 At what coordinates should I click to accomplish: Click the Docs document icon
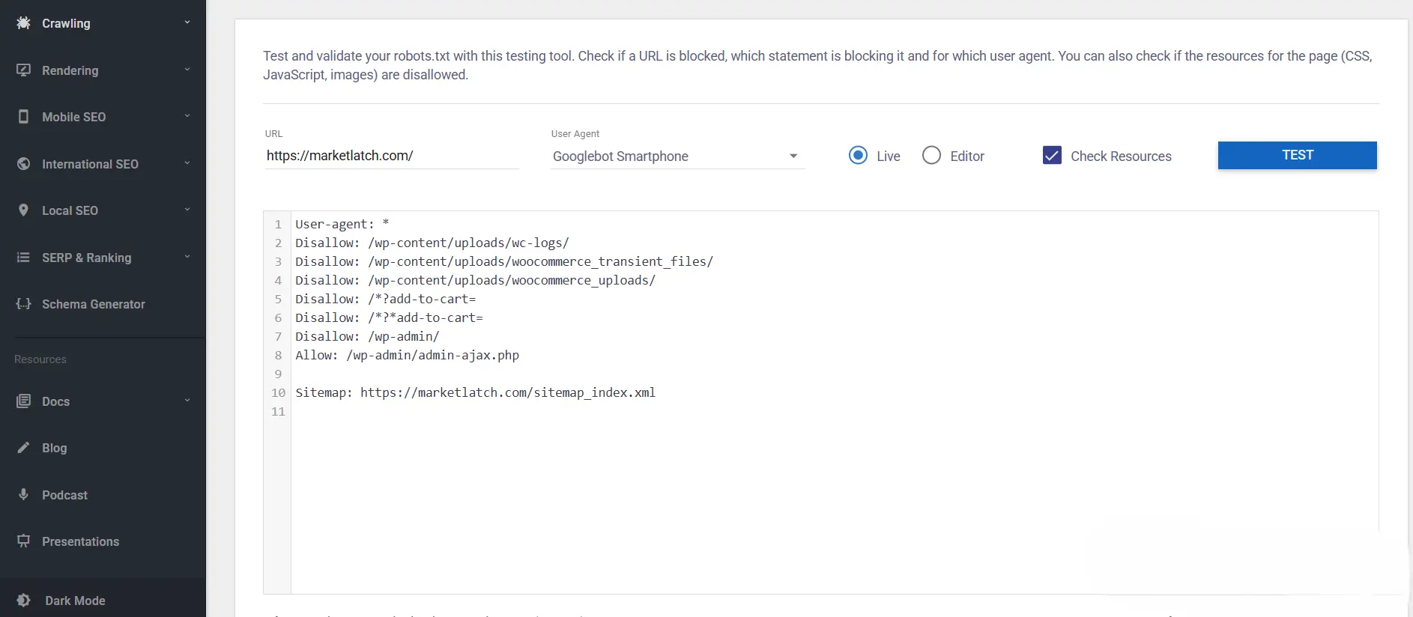click(23, 401)
